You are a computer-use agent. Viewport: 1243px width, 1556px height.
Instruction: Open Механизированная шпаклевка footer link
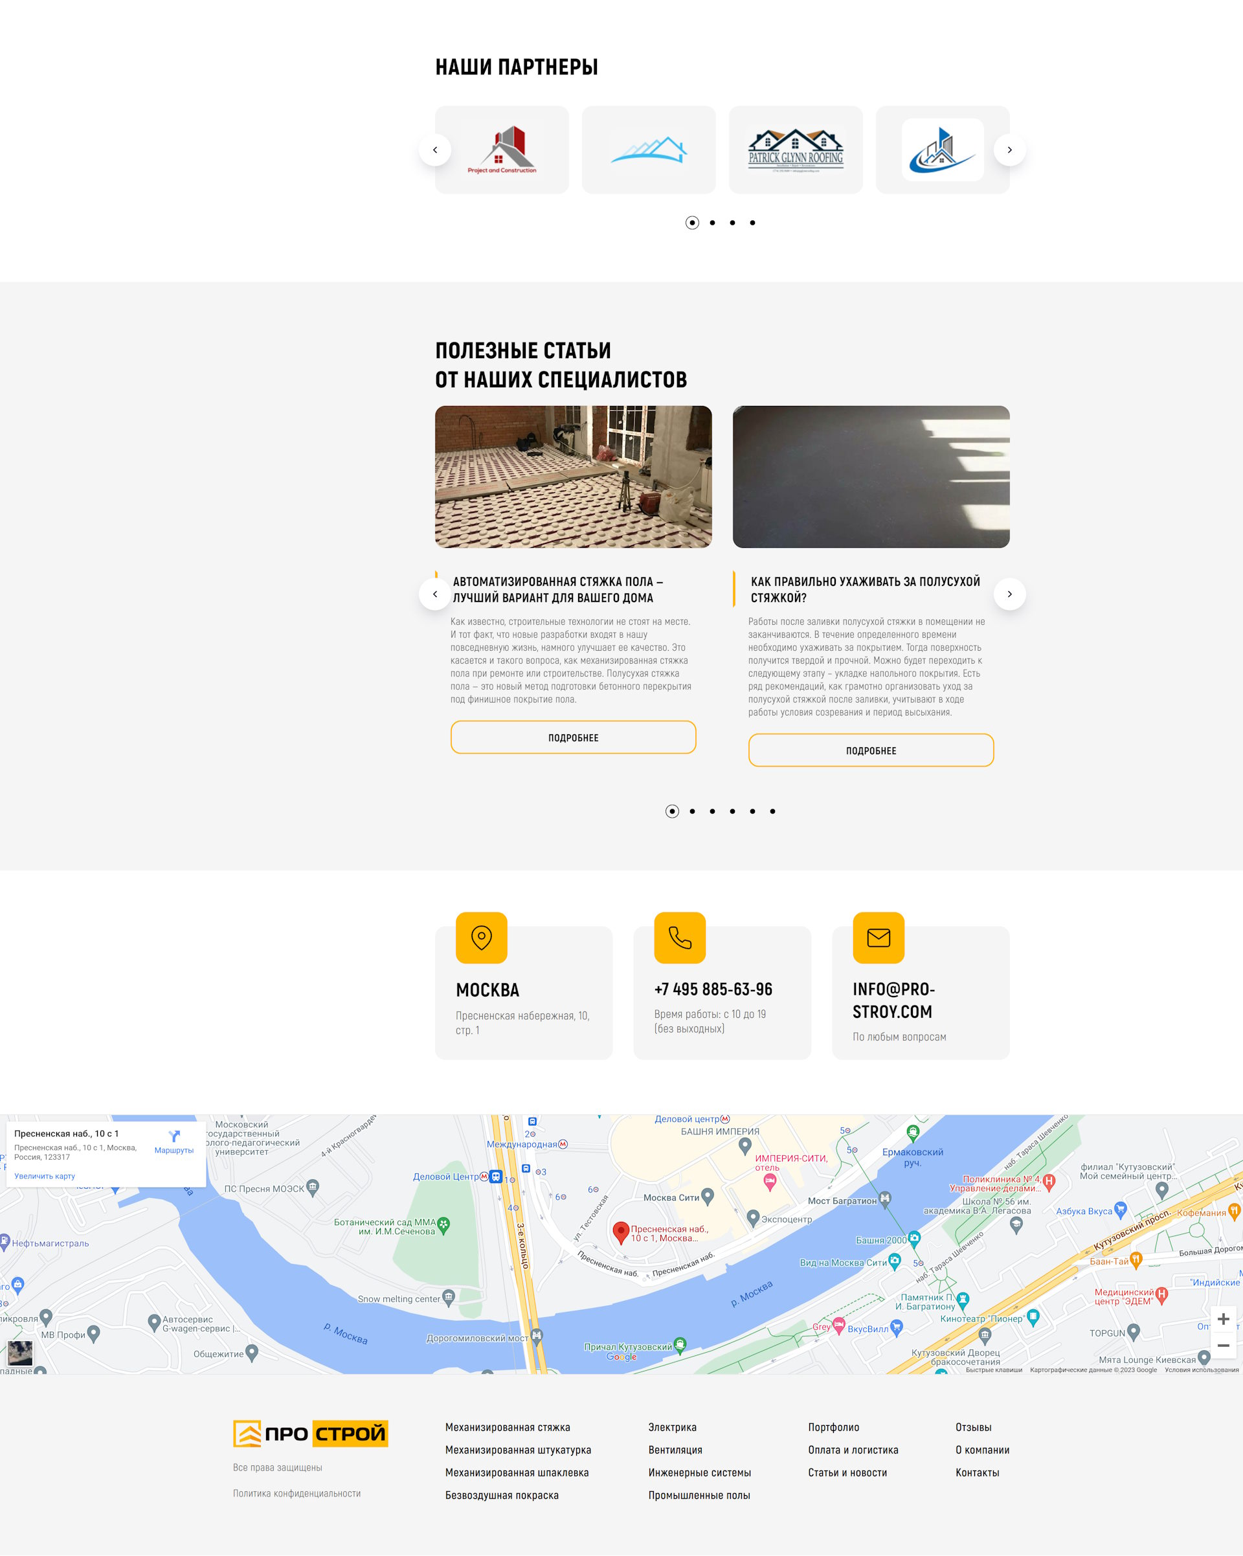coord(517,1472)
